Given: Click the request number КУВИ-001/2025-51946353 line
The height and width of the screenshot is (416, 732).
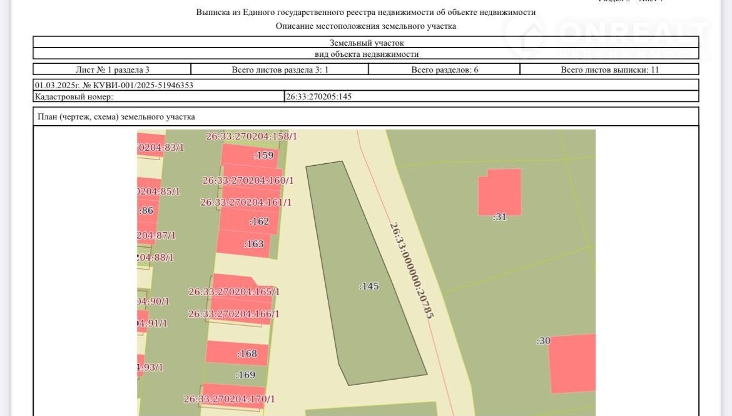Looking at the screenshot, I should tap(114, 85).
